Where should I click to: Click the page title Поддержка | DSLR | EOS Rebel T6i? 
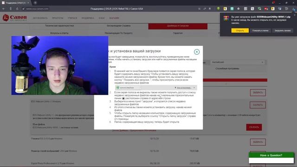tap(116, 9)
